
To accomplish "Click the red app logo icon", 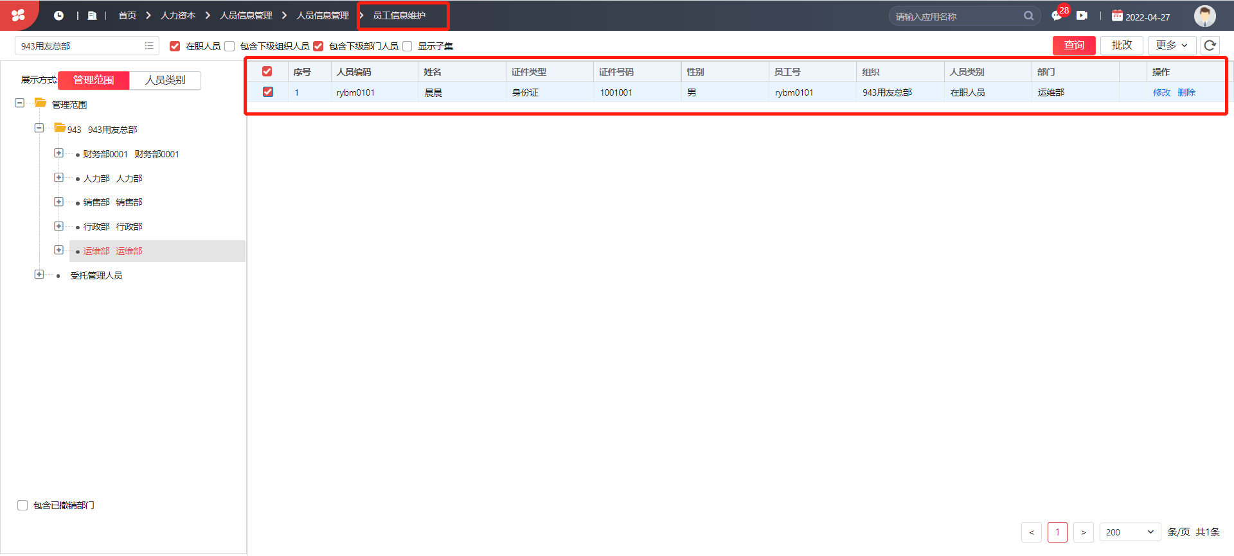I will point(18,15).
